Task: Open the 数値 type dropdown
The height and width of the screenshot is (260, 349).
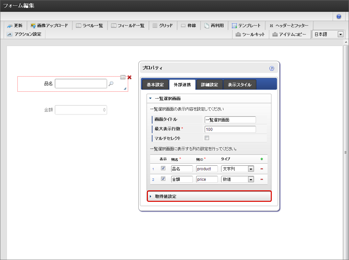Action: click(x=251, y=179)
